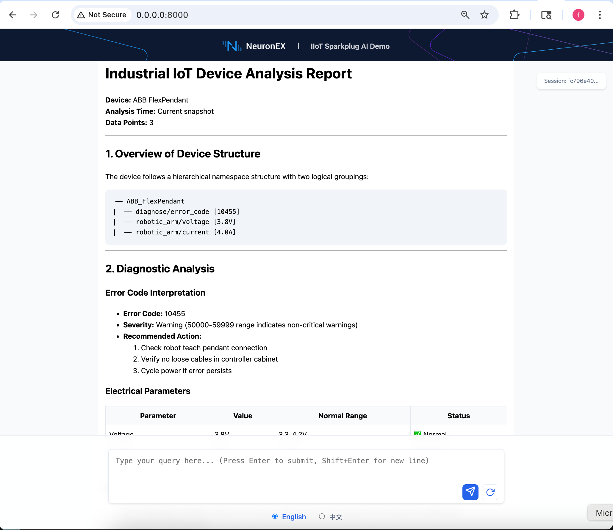The width and height of the screenshot is (613, 530).
Task: Reload the page with the refresh icon
Action: pyautogui.click(x=55, y=15)
